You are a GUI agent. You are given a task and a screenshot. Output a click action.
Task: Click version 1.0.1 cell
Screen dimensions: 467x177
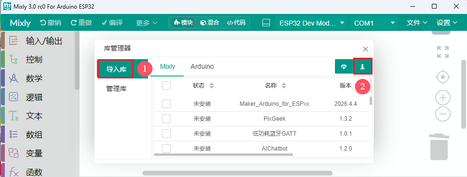tap(346, 134)
